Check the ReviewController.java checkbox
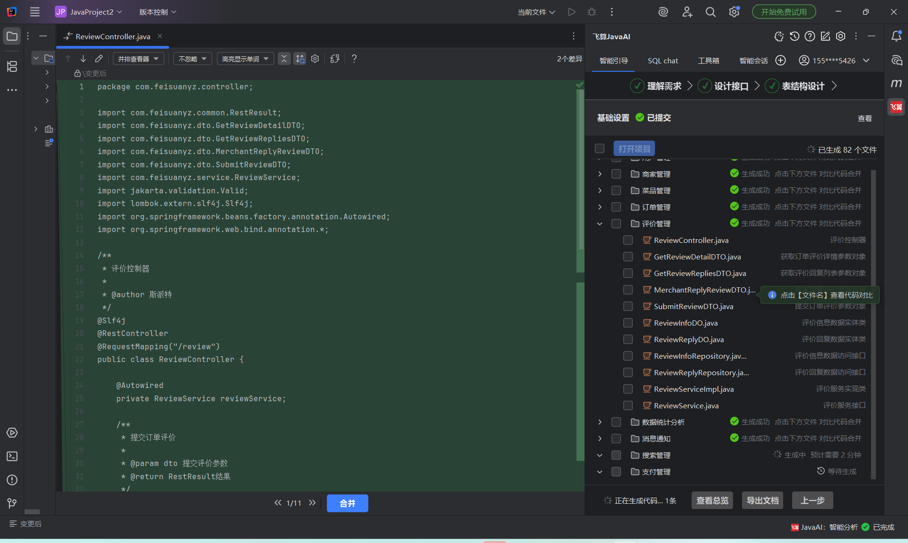 (628, 240)
